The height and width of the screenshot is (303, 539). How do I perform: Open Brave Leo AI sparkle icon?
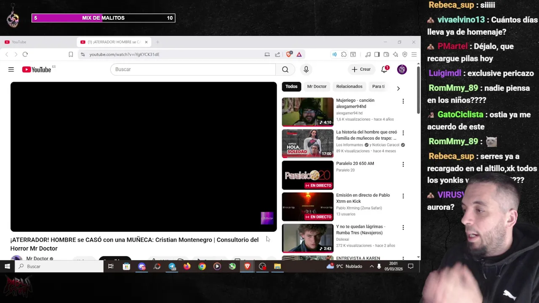(x=395, y=54)
